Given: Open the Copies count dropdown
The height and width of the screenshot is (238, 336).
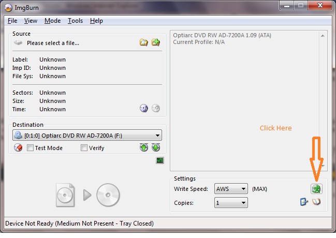Looking at the screenshot, I should (x=231, y=203).
